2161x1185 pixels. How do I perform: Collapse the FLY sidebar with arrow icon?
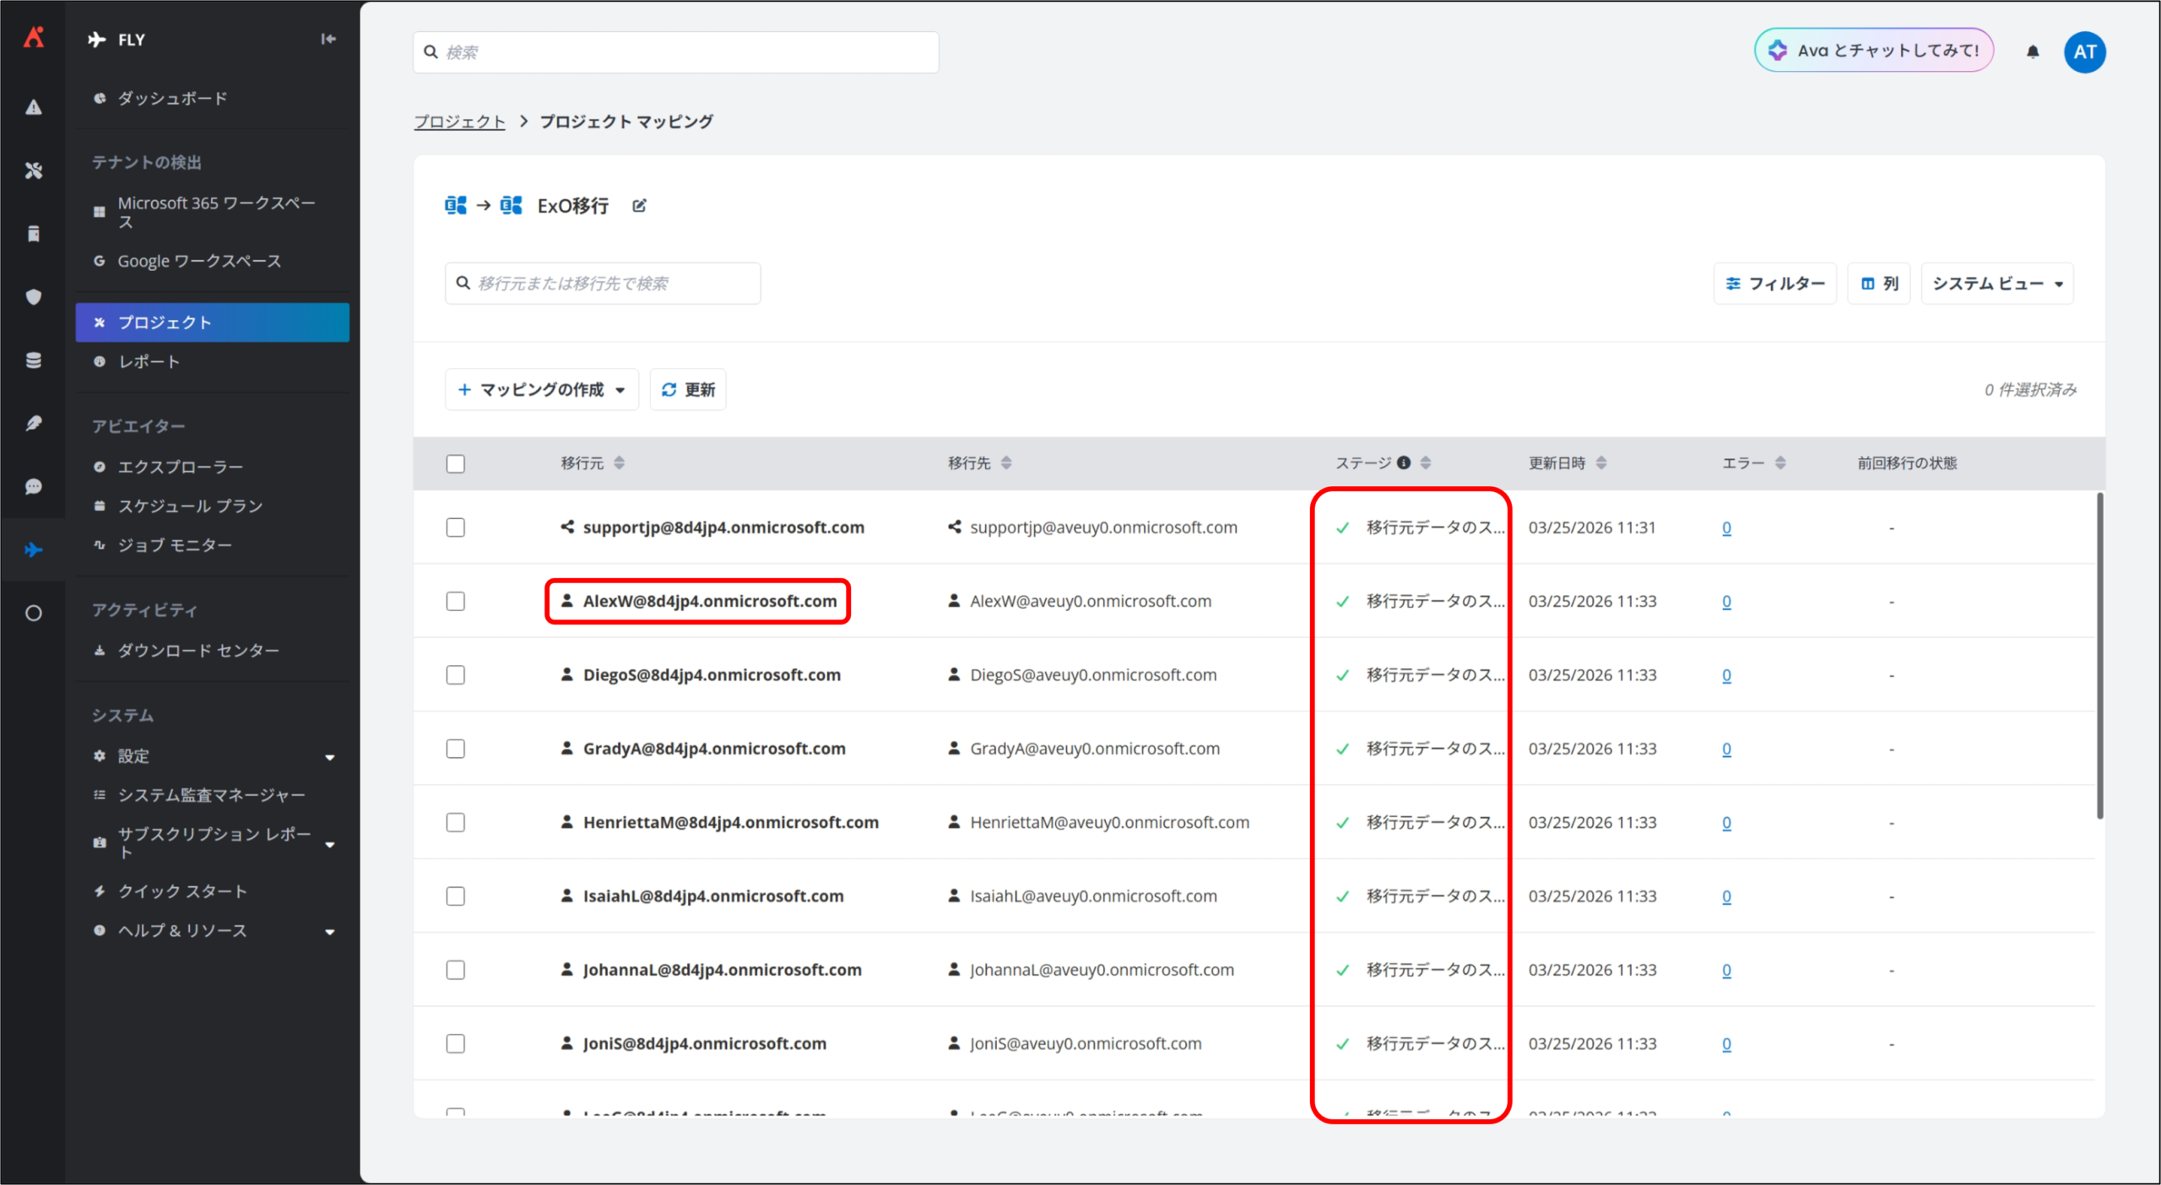tap(328, 39)
